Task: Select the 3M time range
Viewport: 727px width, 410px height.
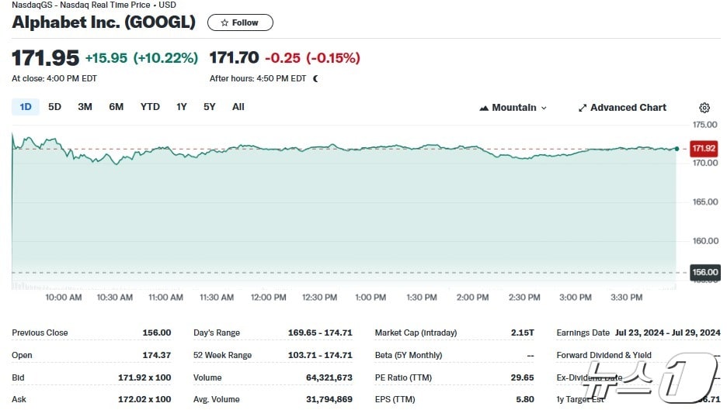Action: click(x=85, y=107)
